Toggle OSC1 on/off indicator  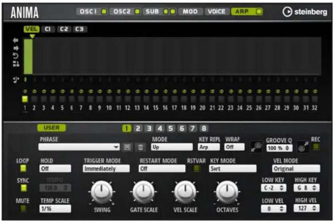pyautogui.click(x=104, y=12)
